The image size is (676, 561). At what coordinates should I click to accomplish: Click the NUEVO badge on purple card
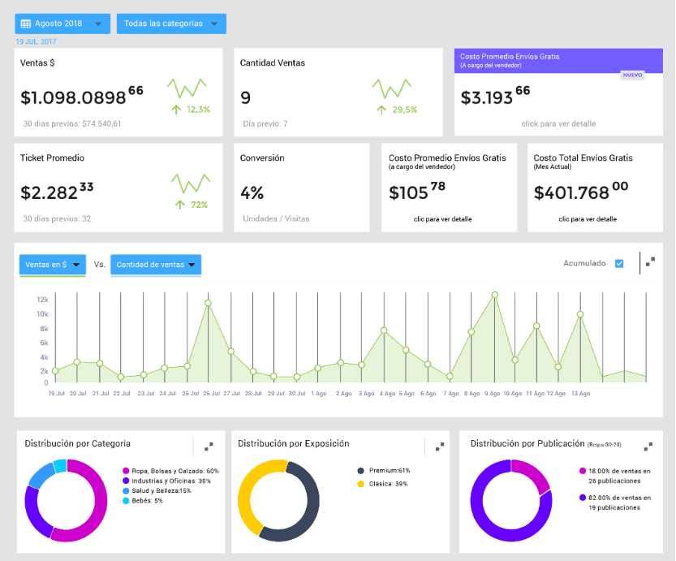[x=632, y=75]
